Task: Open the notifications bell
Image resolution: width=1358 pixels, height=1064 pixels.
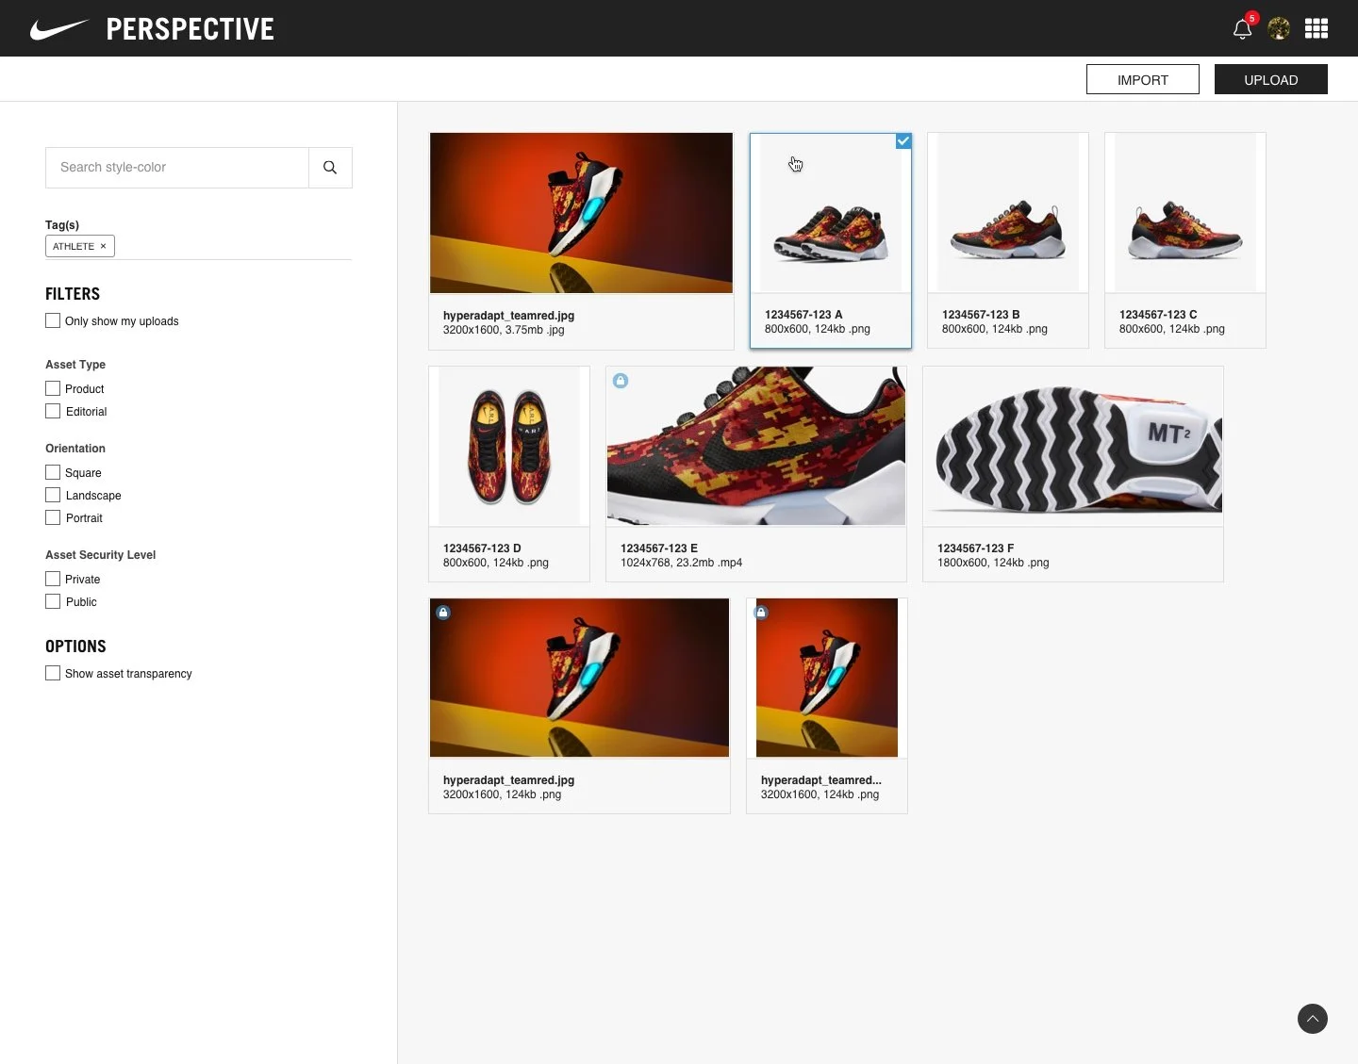Action: [1241, 29]
